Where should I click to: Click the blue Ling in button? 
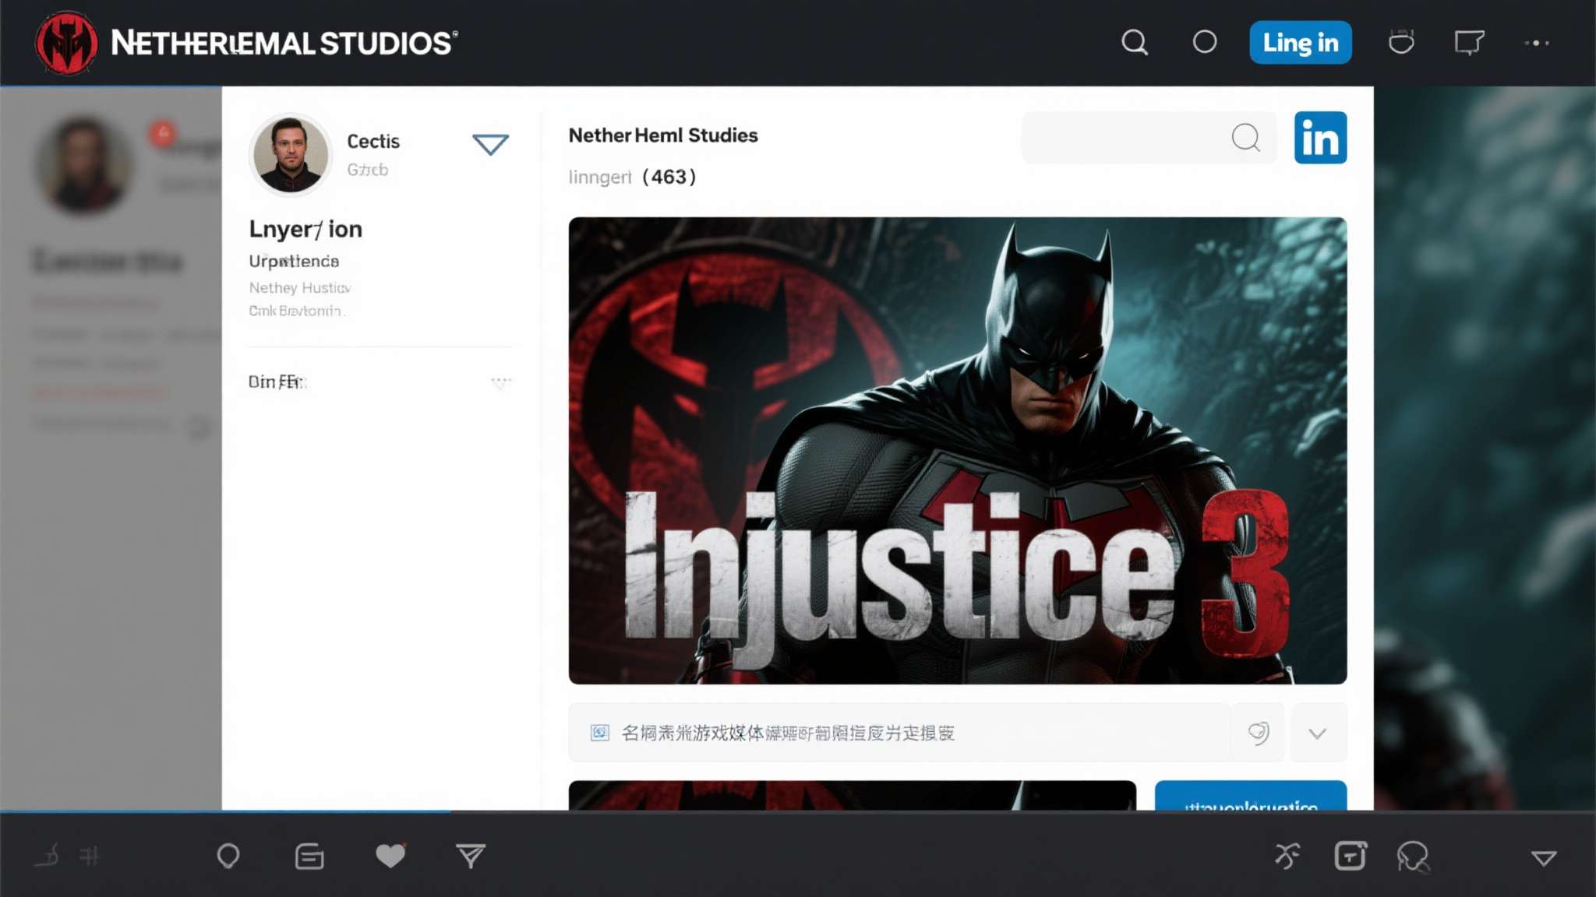coord(1301,43)
